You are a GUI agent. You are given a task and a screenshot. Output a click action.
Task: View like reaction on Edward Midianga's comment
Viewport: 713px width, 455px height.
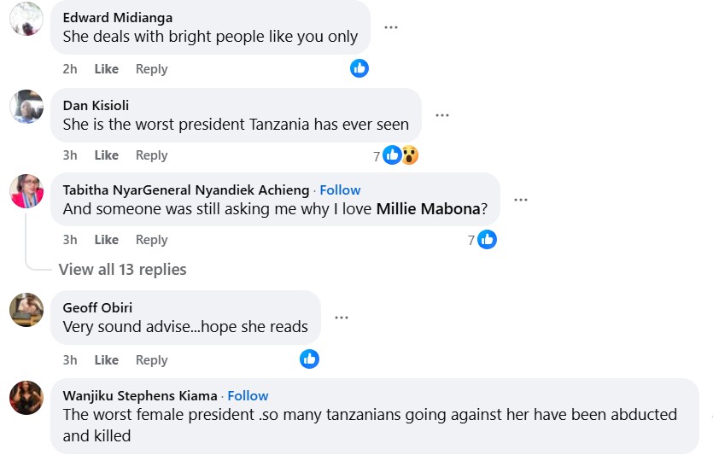pyautogui.click(x=359, y=68)
